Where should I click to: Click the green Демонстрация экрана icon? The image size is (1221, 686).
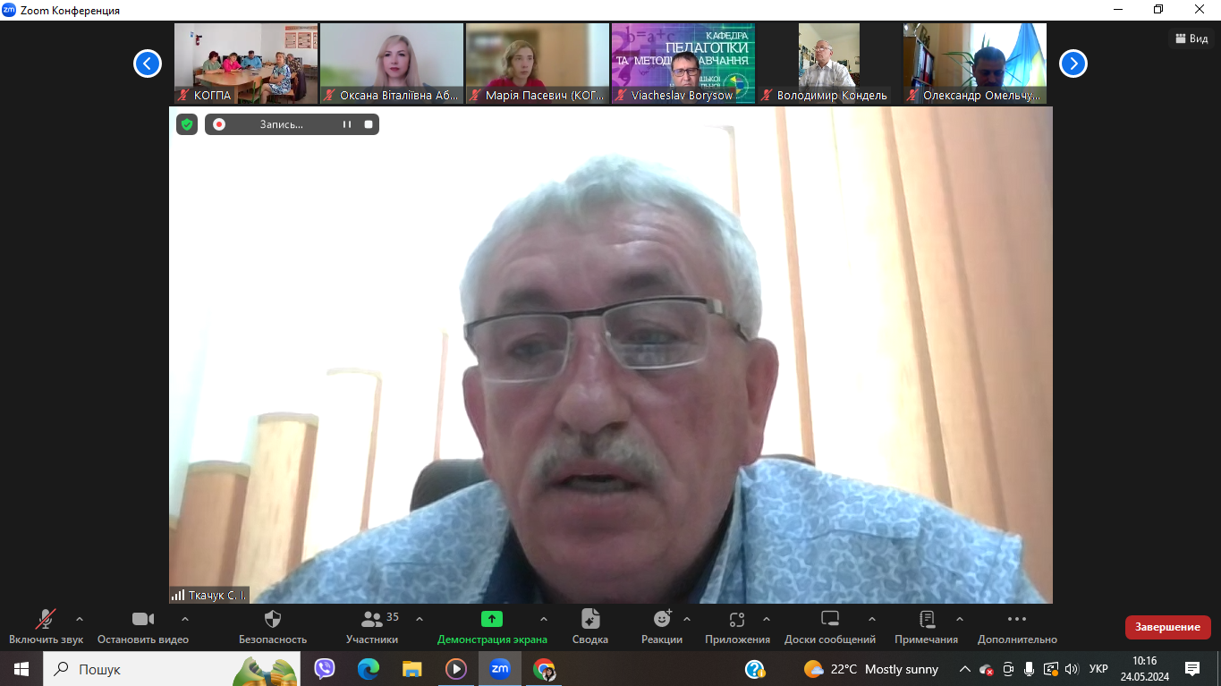coord(491,619)
